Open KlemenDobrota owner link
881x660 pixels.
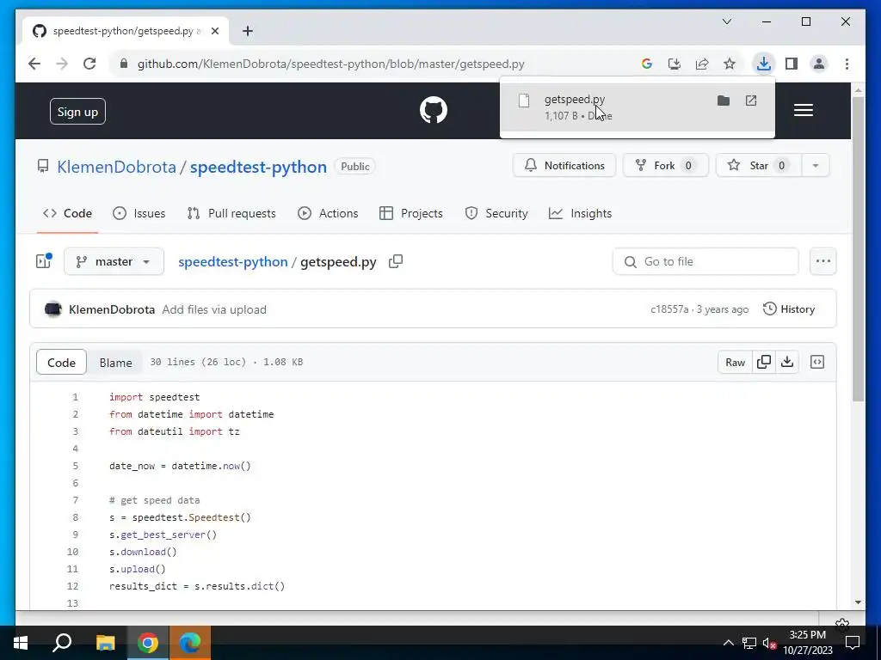click(116, 167)
